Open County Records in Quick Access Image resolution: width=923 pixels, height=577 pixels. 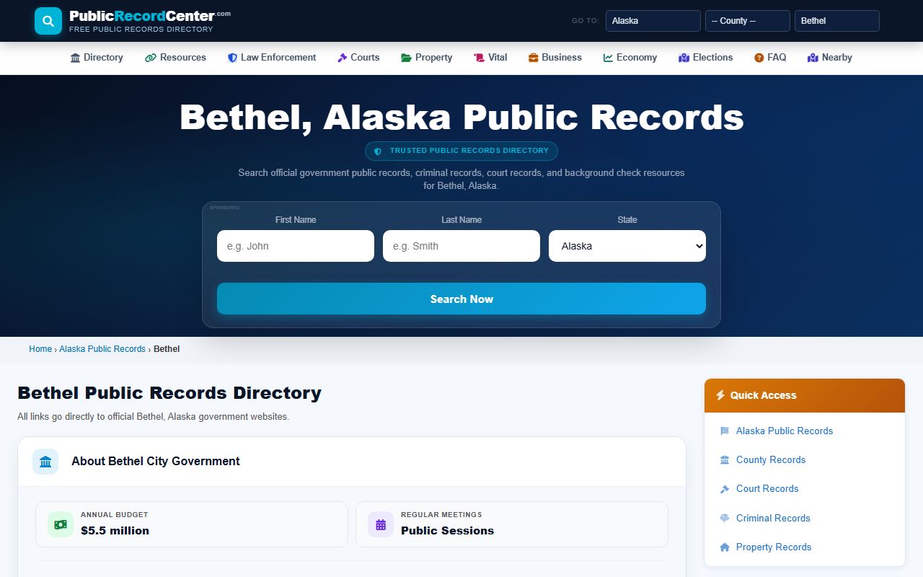coord(771,460)
